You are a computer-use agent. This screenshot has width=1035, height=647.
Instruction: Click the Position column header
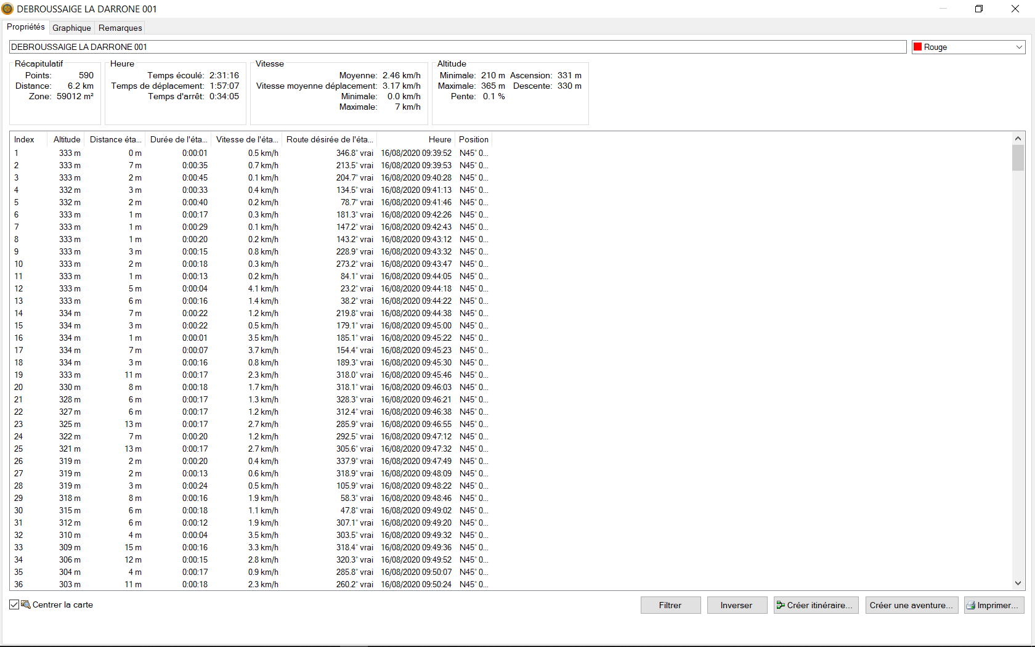click(x=473, y=139)
